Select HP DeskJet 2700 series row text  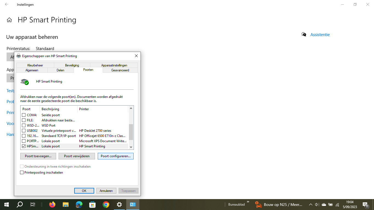(95, 131)
